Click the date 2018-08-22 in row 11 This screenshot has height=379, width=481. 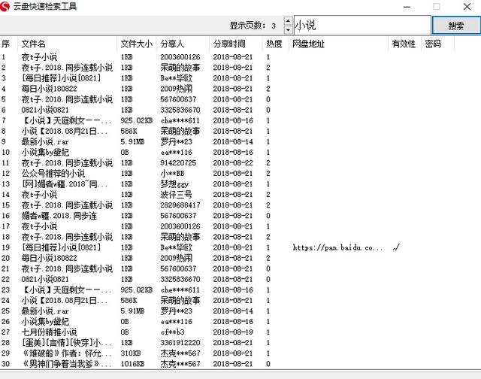(233, 162)
